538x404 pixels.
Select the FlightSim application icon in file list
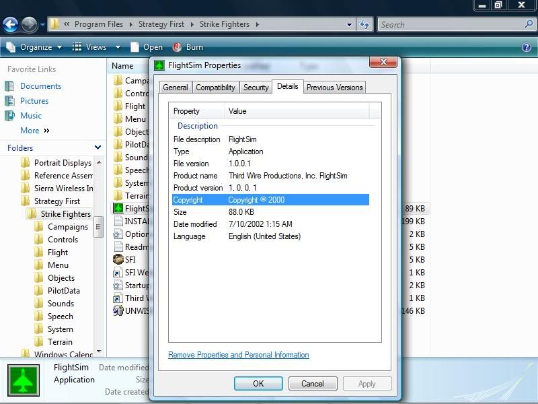[x=118, y=208]
